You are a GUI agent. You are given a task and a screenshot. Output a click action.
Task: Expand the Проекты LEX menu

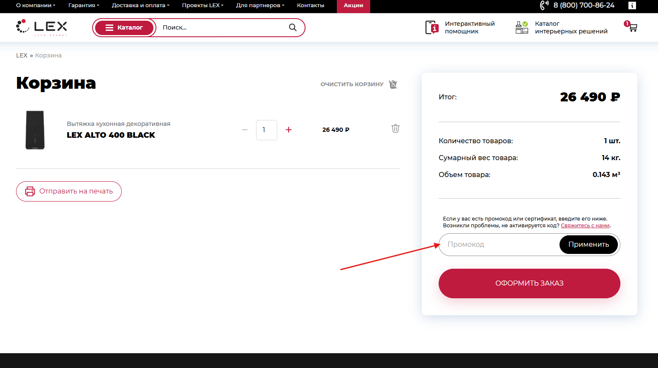[x=203, y=5]
